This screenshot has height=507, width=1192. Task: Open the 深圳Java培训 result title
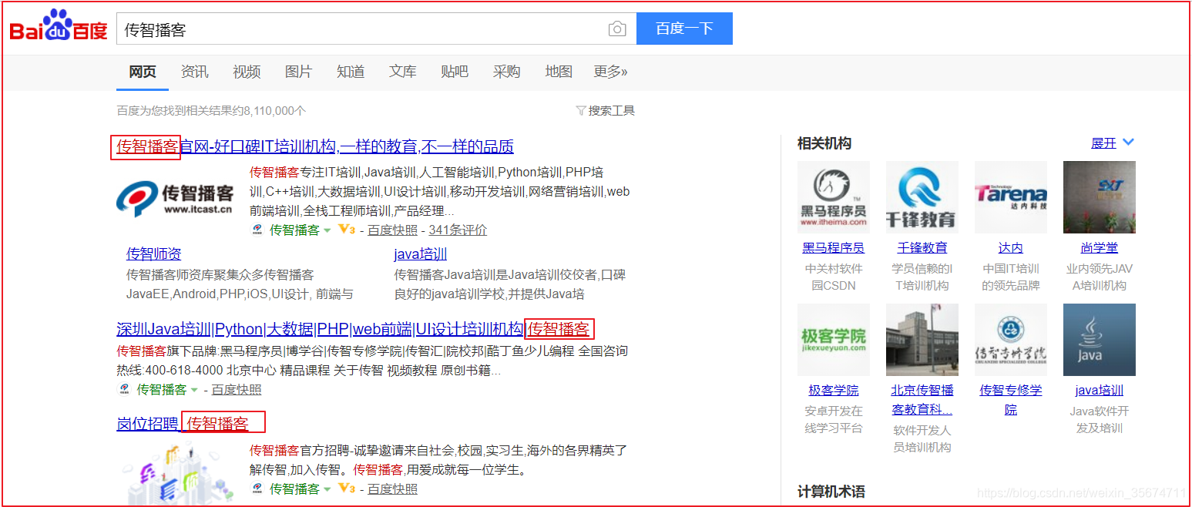click(x=353, y=329)
